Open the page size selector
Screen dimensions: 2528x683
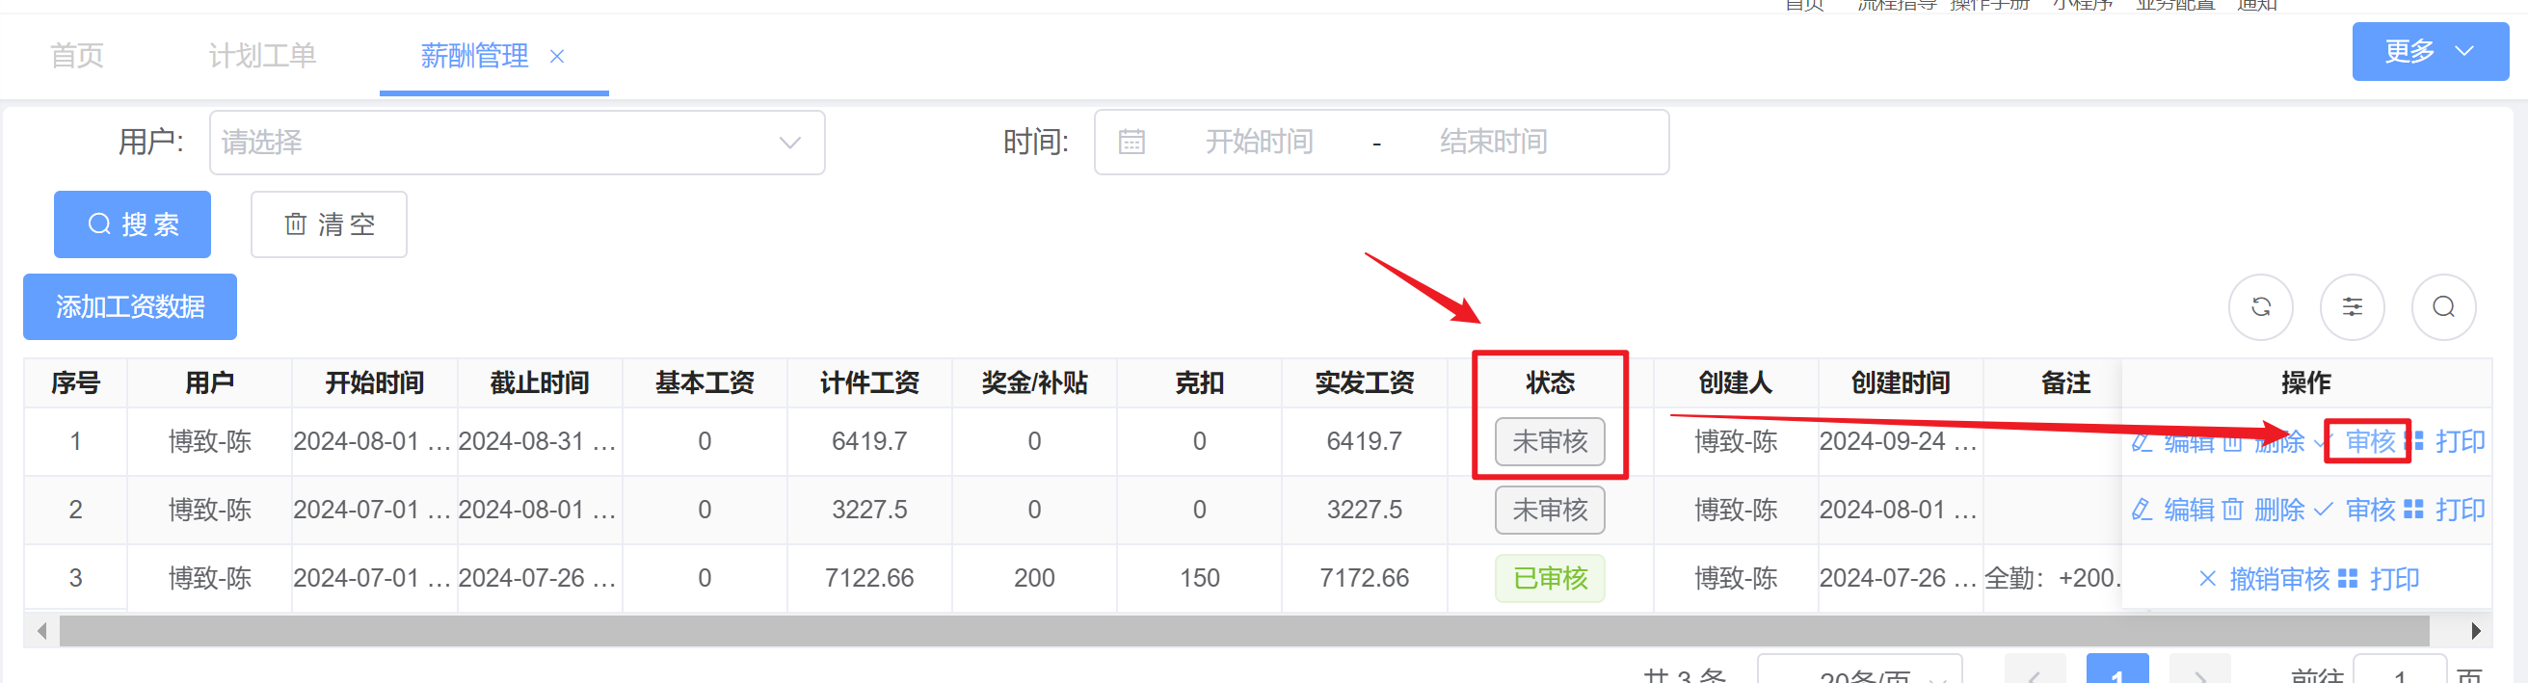pyautogui.click(x=1859, y=673)
